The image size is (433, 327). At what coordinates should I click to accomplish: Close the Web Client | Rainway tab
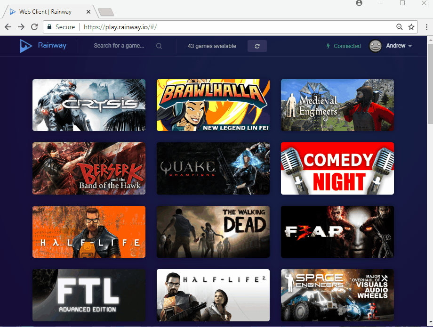(x=88, y=12)
